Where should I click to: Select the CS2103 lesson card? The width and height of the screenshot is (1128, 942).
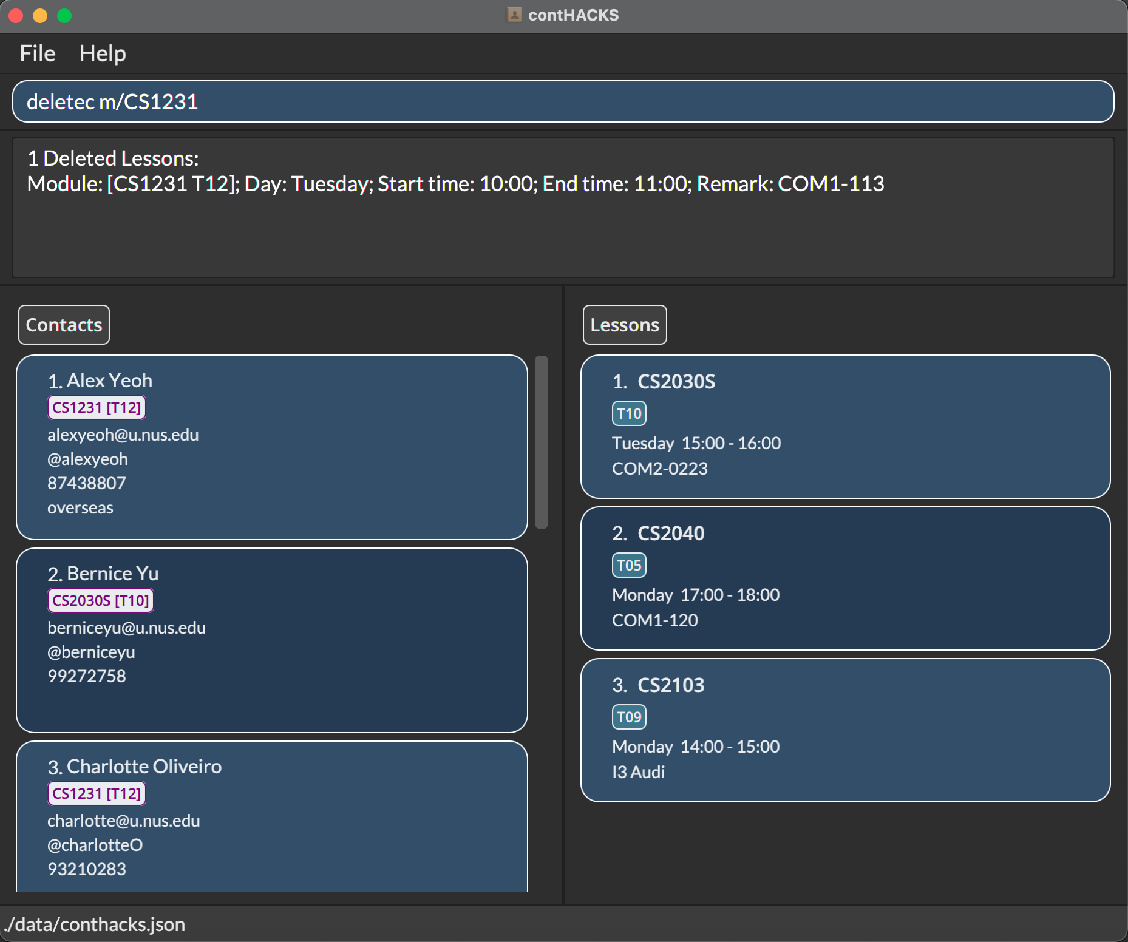point(845,730)
